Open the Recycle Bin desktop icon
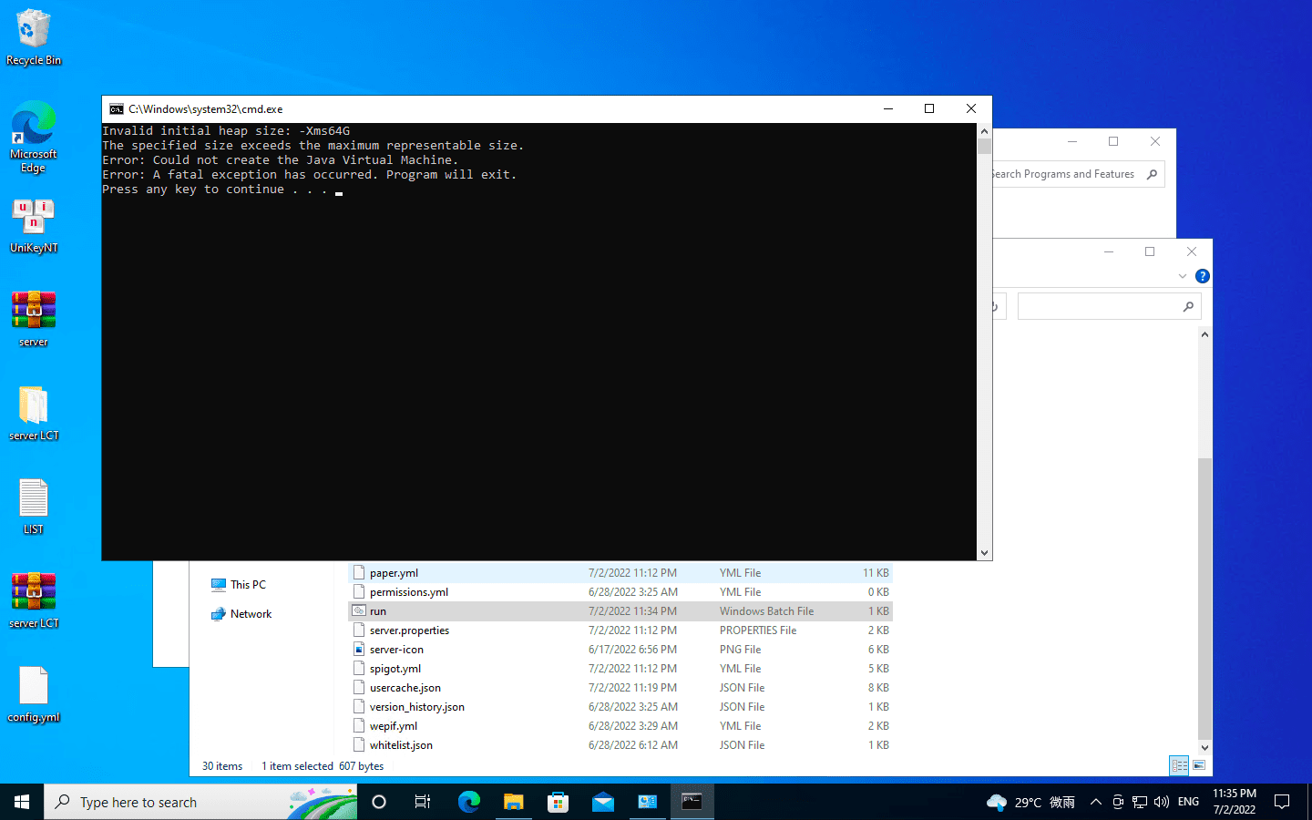 pos(34,36)
